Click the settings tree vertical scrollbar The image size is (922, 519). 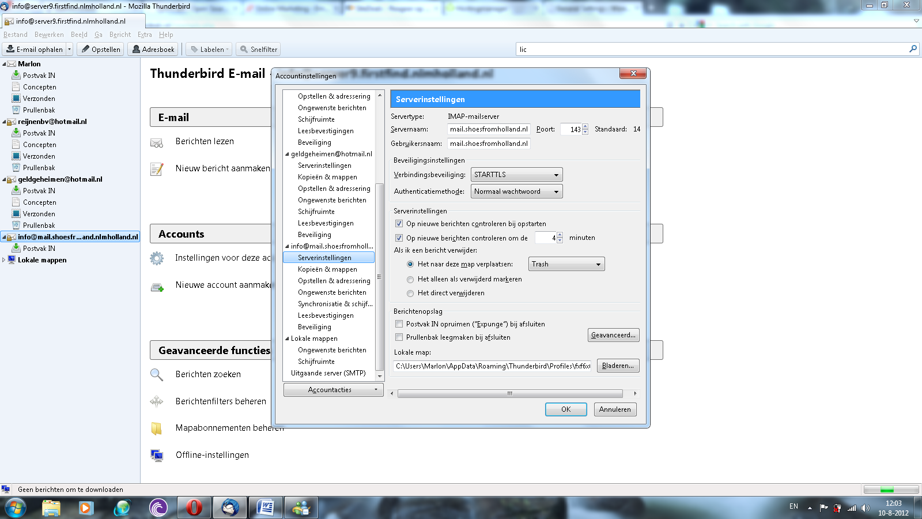(x=379, y=277)
